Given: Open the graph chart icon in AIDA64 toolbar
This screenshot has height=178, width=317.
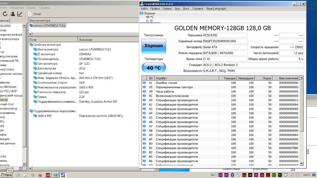Looking at the screenshot, I should coord(20,14).
